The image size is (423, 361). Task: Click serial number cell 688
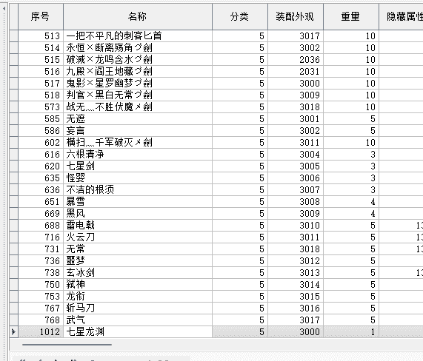click(41, 226)
